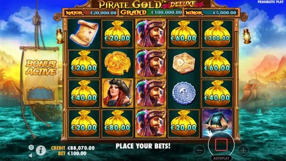Click the Bonus Active sail banner

pos(41,76)
